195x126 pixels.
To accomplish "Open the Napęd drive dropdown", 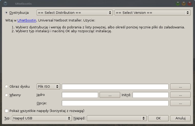I will coord(117,118).
